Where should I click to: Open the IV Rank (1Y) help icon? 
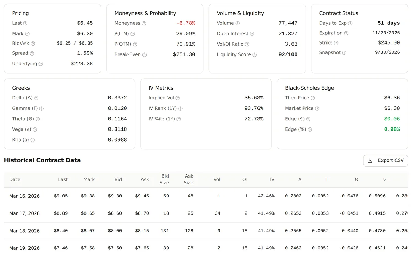point(180,109)
